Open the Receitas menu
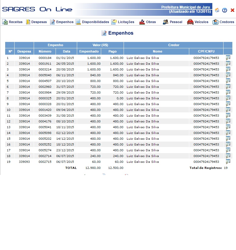Image resolution: width=236 pixels, height=250 pixels. coord(12,22)
